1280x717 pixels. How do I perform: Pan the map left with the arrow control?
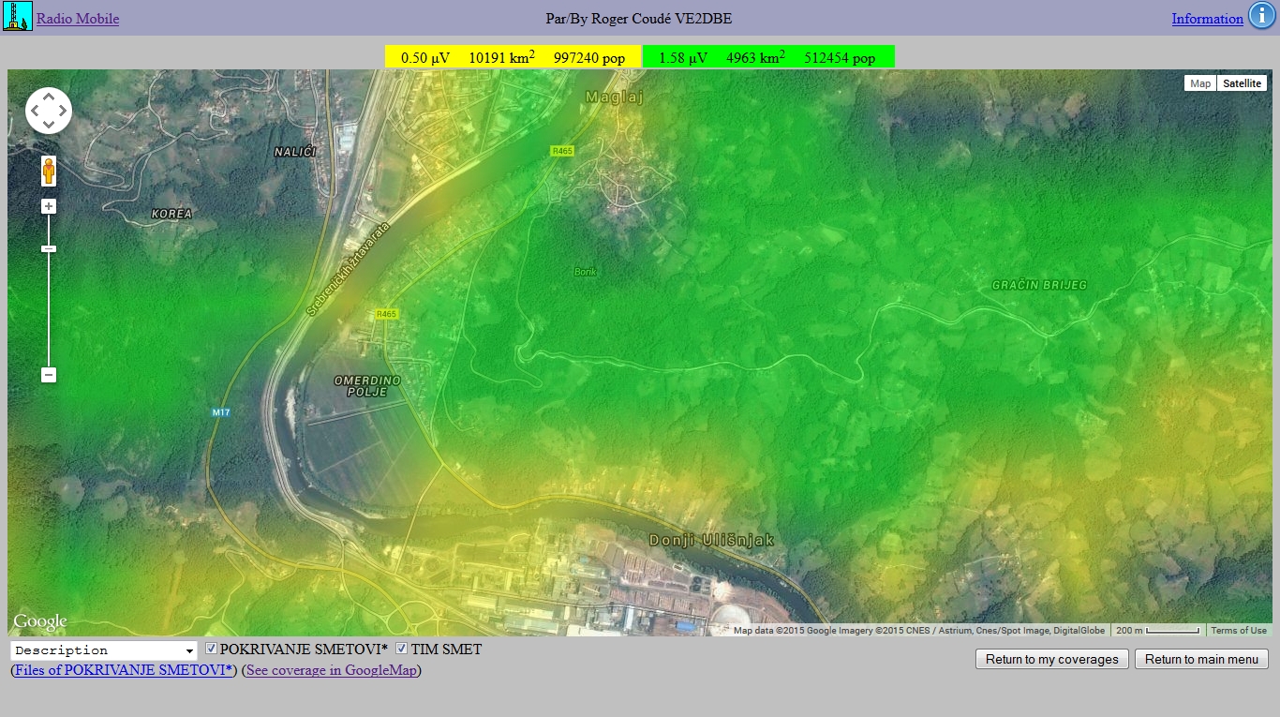(x=34, y=112)
